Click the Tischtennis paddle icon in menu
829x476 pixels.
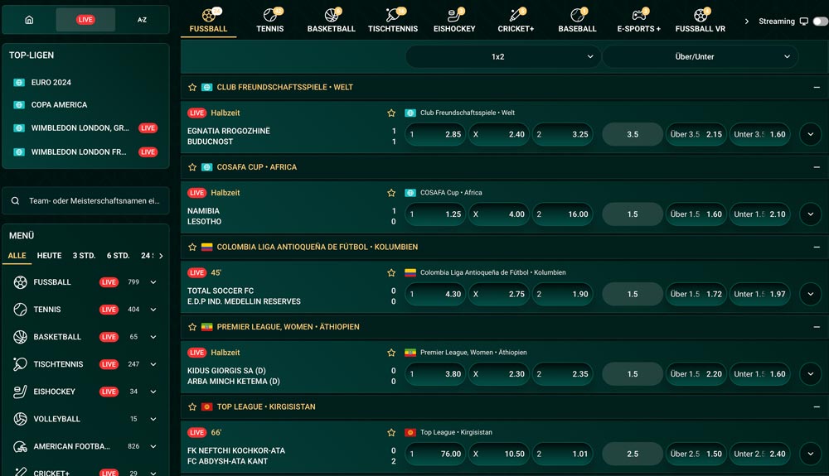pyautogui.click(x=20, y=364)
